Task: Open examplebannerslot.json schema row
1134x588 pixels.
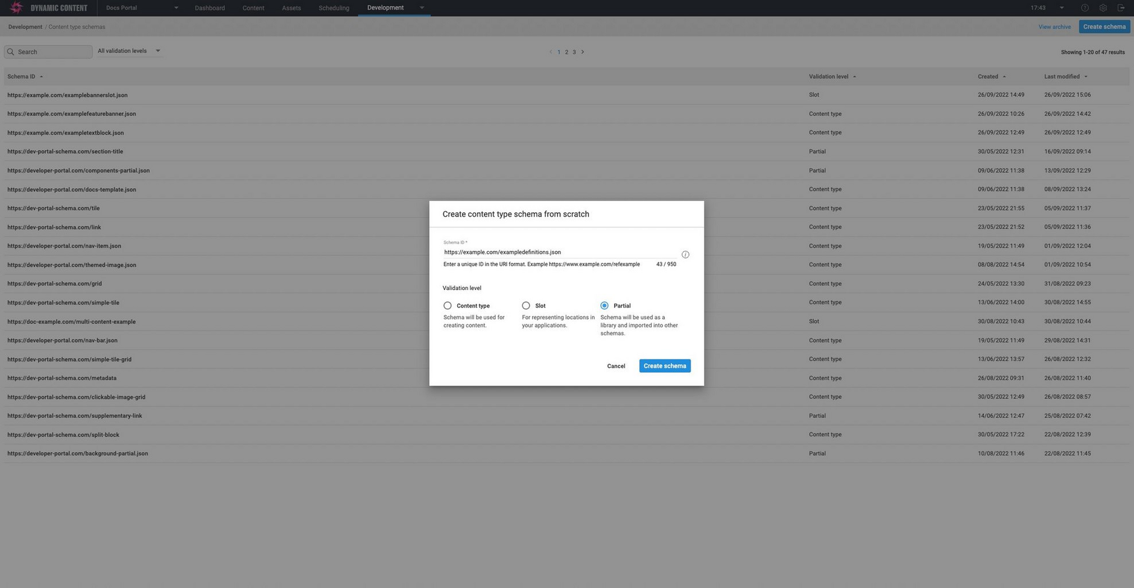Action: point(566,95)
